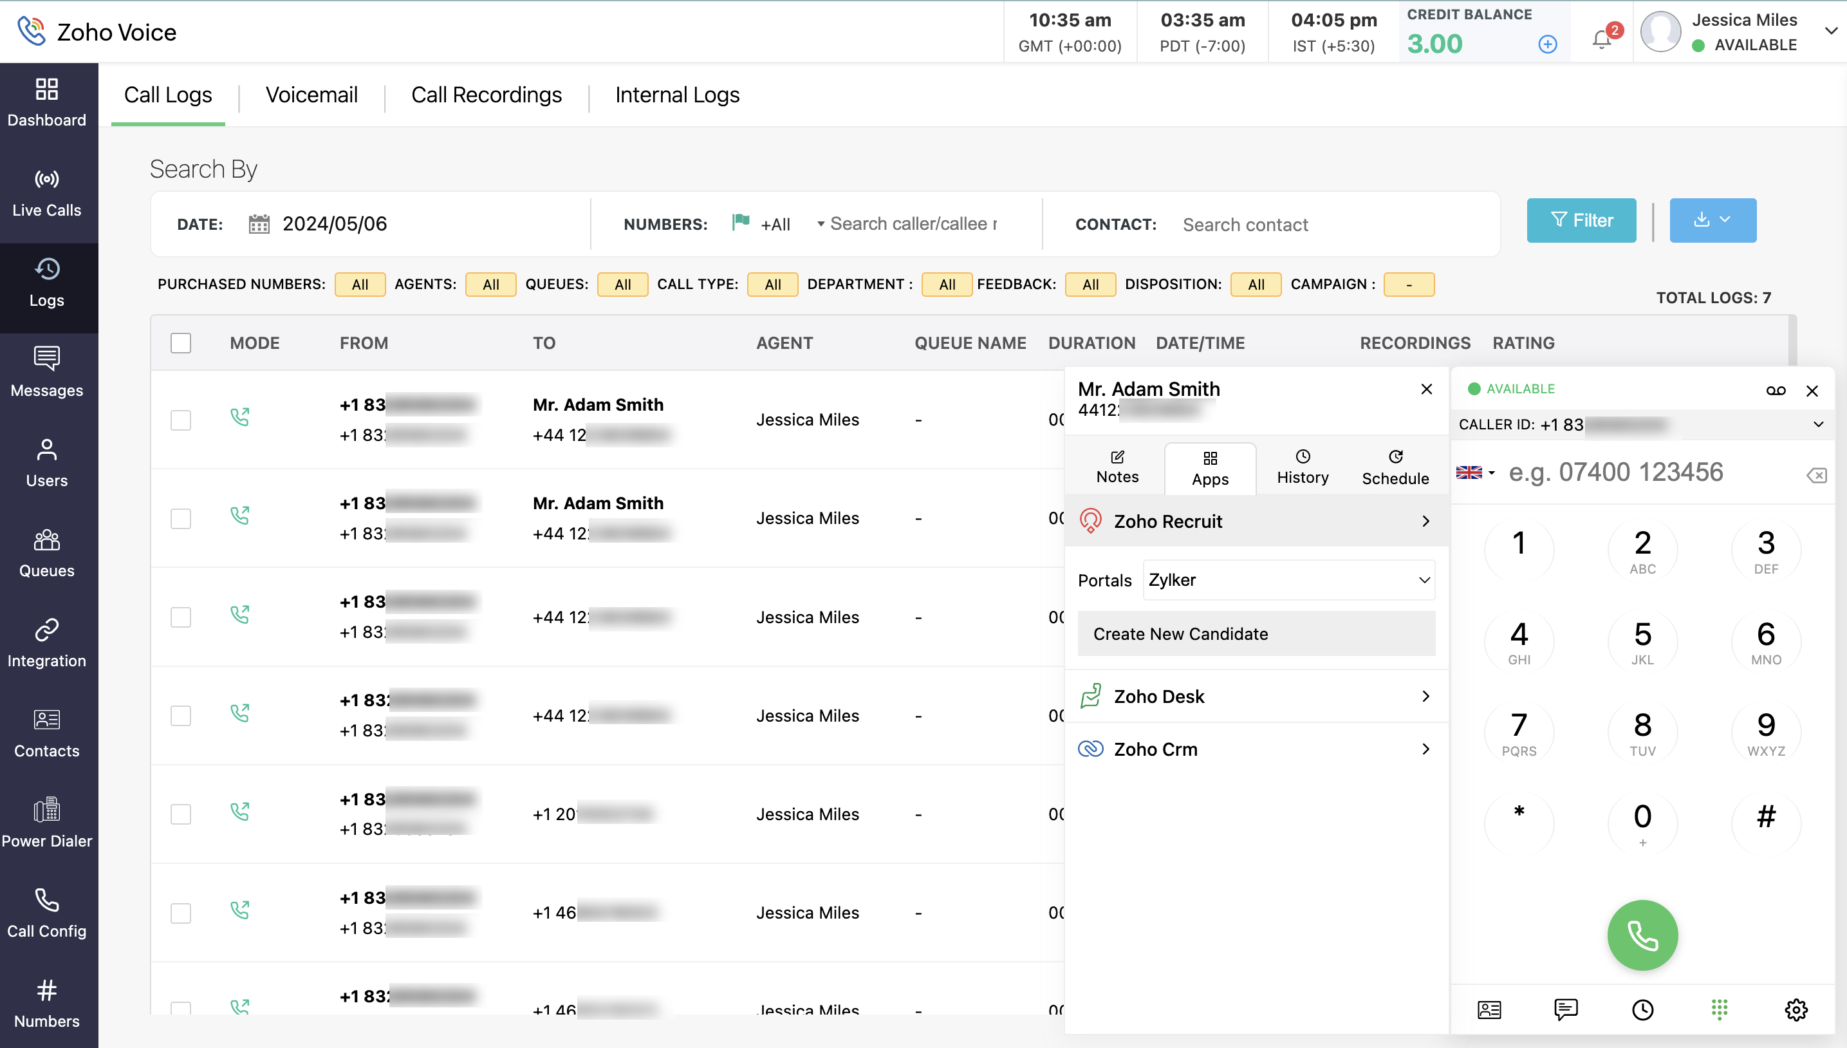Open the dialer settings gear icon
This screenshot has width=1847, height=1048.
click(1796, 1009)
